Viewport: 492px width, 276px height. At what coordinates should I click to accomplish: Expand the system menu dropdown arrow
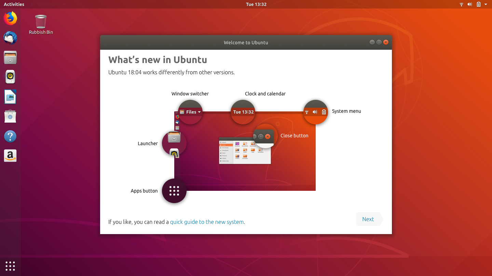pos(486,4)
